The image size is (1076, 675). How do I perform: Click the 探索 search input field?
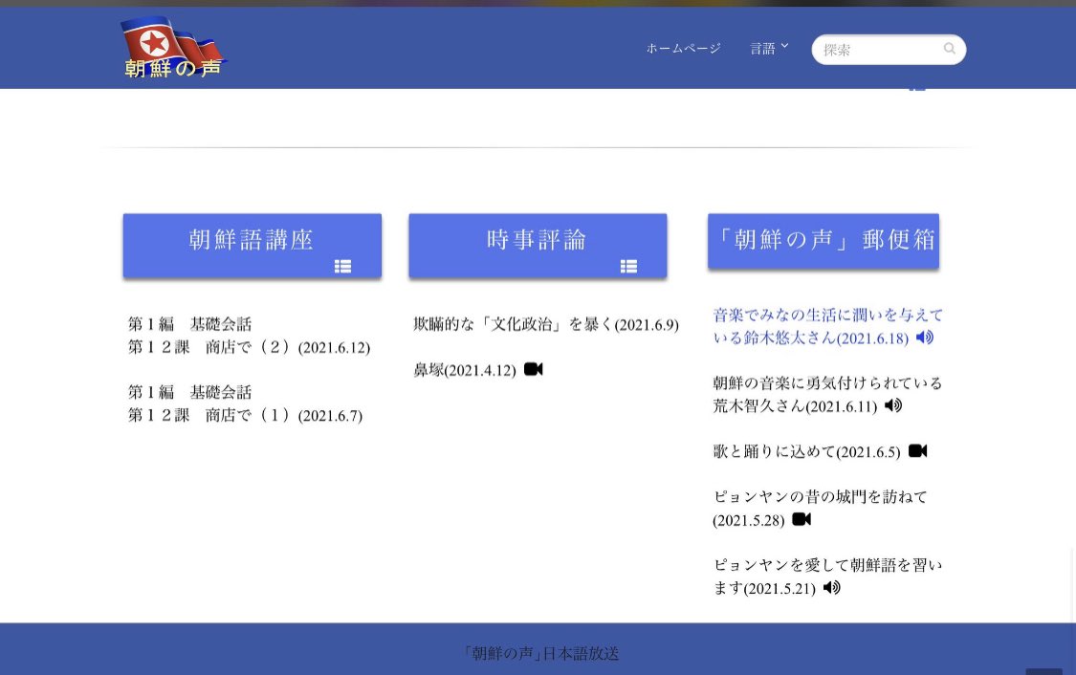[889, 50]
